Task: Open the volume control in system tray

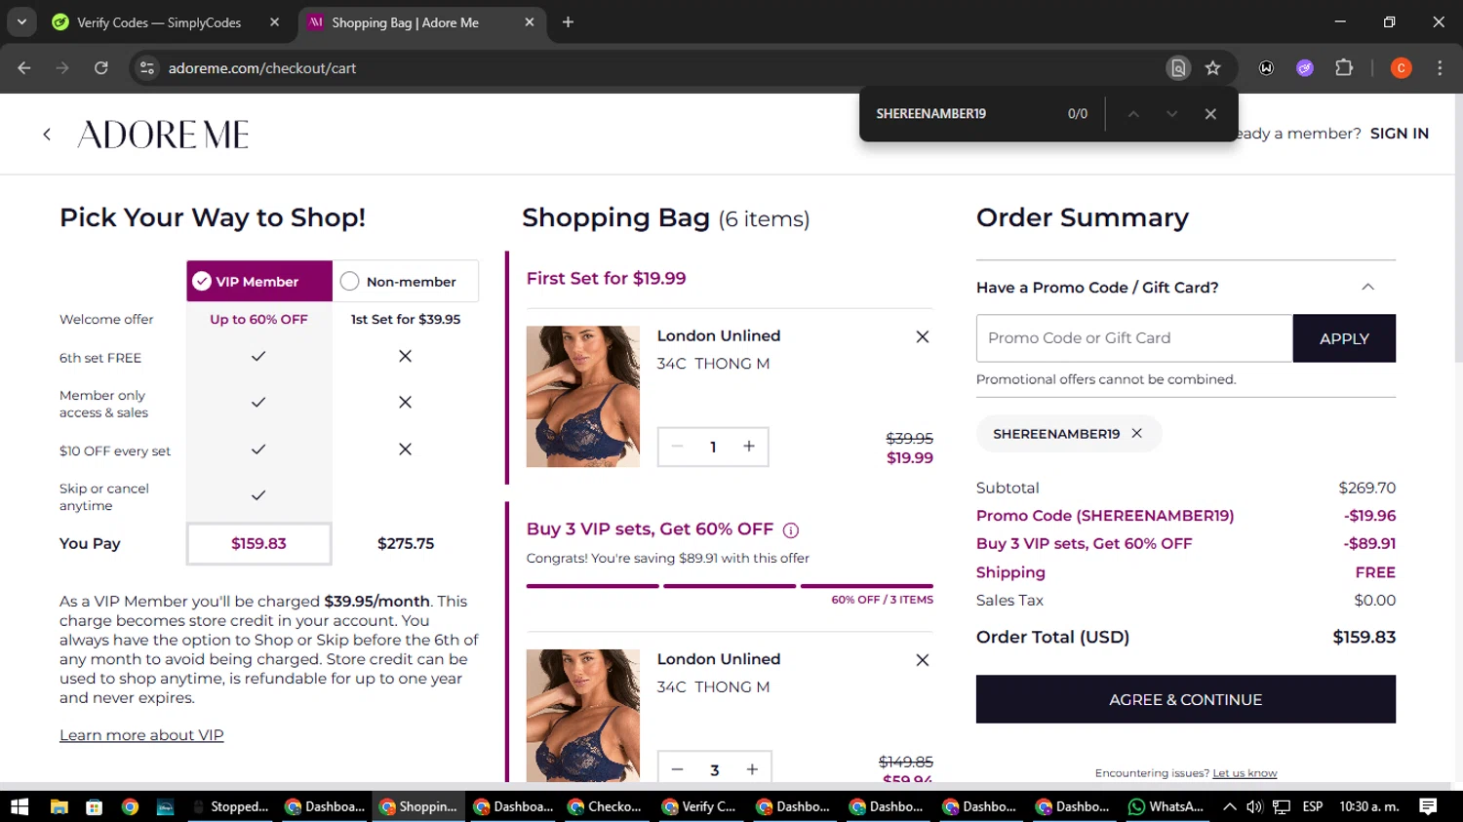Action: [x=1254, y=806]
